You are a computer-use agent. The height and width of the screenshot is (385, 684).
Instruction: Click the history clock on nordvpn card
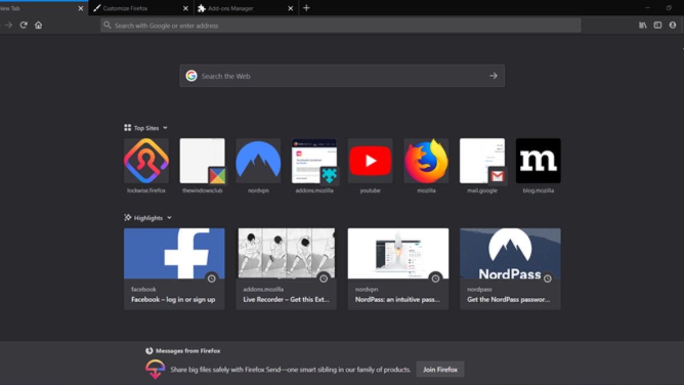[x=435, y=278]
